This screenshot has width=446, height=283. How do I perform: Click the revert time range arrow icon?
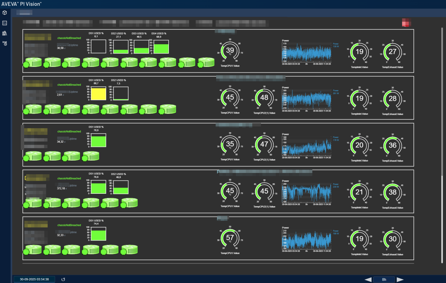click(63, 279)
